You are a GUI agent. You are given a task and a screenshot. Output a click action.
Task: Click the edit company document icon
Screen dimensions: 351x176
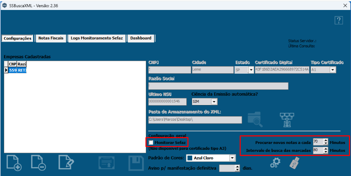click(66, 162)
